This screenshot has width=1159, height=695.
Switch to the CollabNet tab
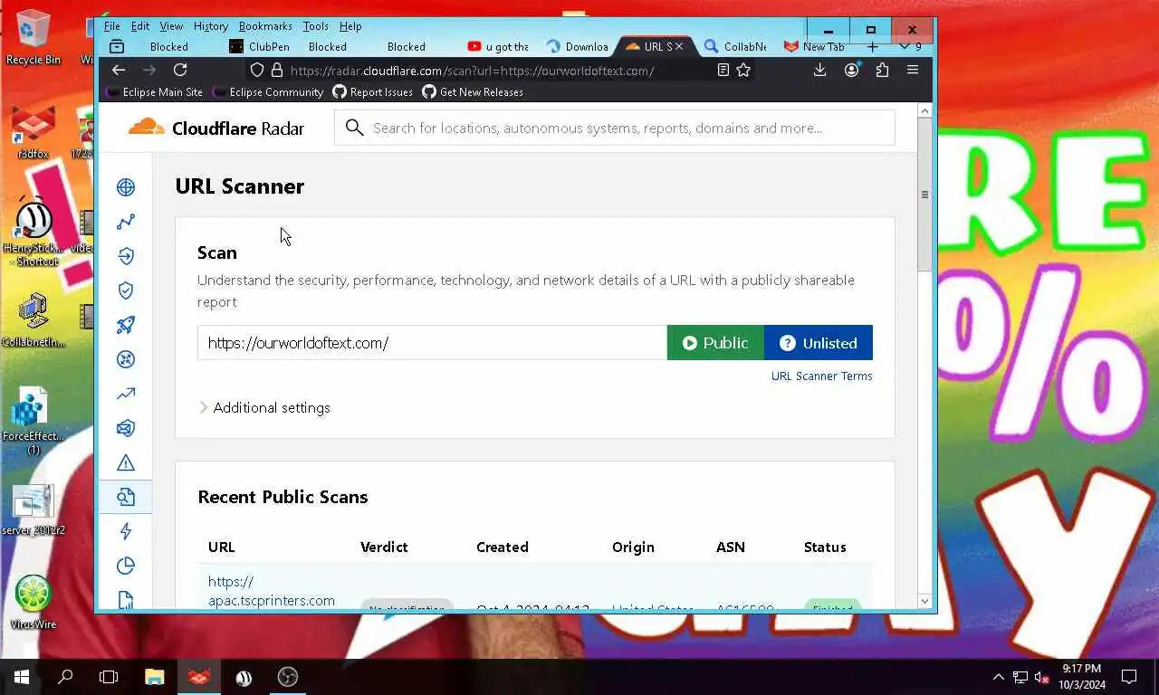coord(735,46)
